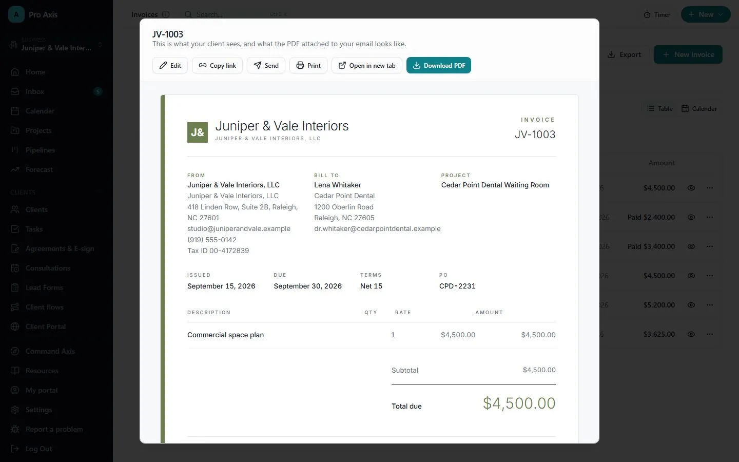This screenshot has height=462, width=739.
Task: Click the eye icon on the $3,625.00 row
Action: tap(691, 334)
